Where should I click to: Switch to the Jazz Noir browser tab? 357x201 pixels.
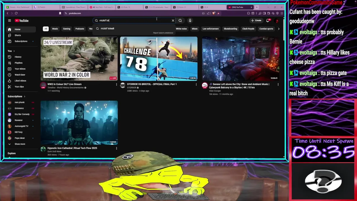click(x=102, y=7)
